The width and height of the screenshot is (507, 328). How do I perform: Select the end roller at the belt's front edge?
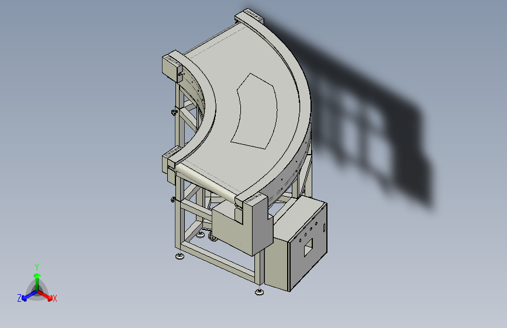tap(208, 183)
